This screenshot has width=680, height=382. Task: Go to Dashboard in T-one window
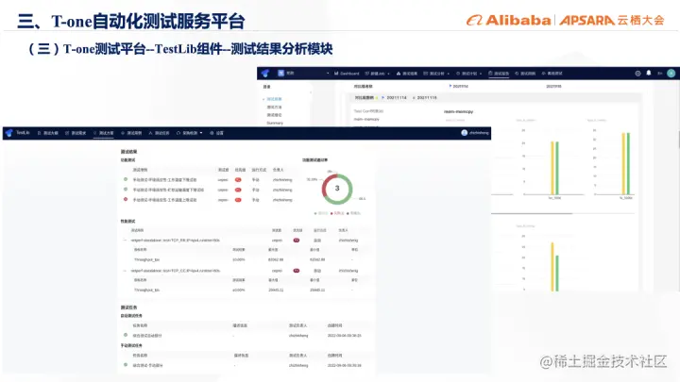pyautogui.click(x=347, y=74)
